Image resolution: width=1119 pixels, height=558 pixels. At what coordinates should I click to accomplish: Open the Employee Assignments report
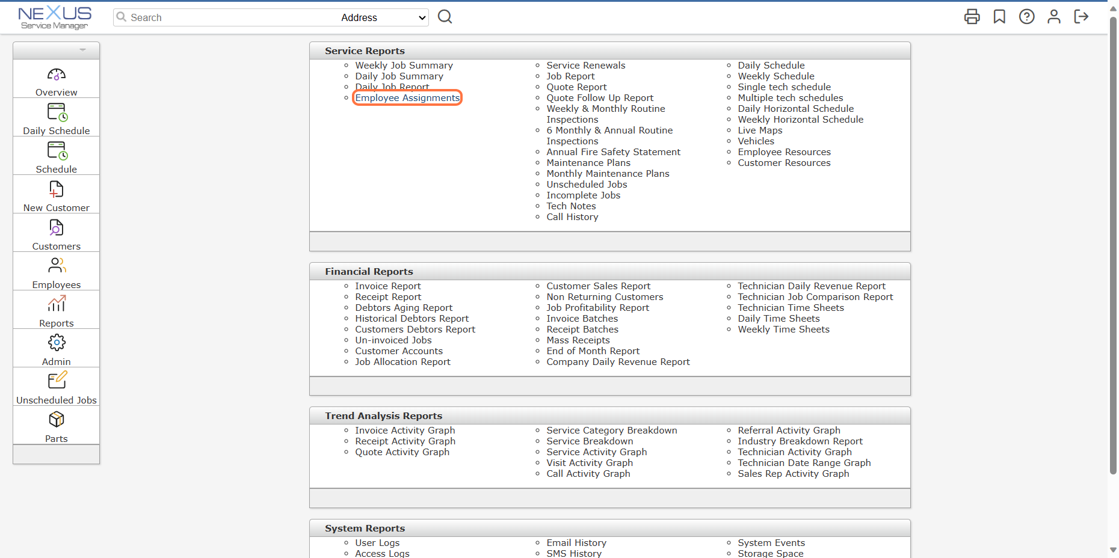pos(407,97)
